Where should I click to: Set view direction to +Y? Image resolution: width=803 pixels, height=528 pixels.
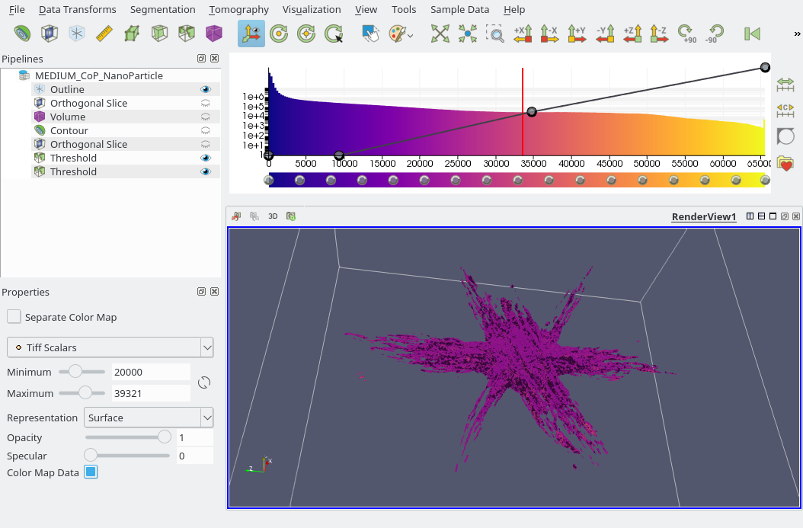[x=577, y=34]
